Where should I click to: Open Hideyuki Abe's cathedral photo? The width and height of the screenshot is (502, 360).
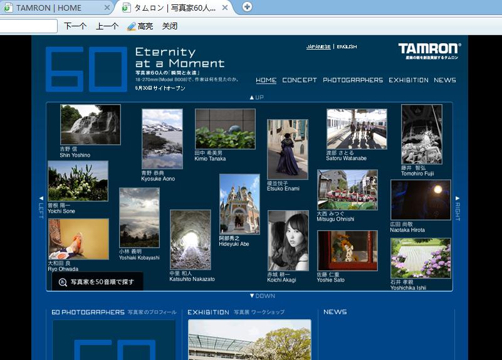(x=239, y=204)
